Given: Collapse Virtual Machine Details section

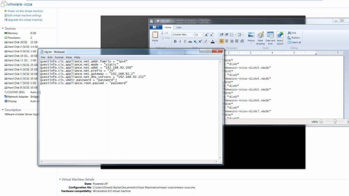Looking at the screenshot, I should [60, 179].
